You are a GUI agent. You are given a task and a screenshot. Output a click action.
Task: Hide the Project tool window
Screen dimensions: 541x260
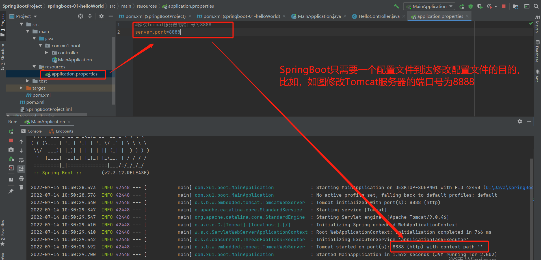point(111,16)
